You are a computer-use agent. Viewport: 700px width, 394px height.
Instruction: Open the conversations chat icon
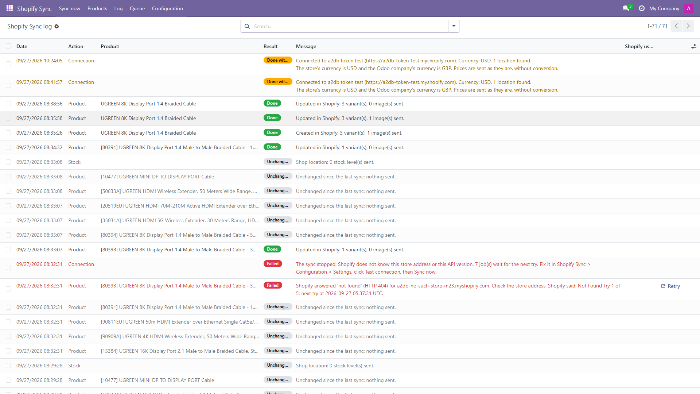click(626, 8)
